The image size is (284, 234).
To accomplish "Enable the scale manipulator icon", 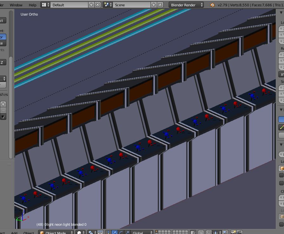I will pos(127,232).
